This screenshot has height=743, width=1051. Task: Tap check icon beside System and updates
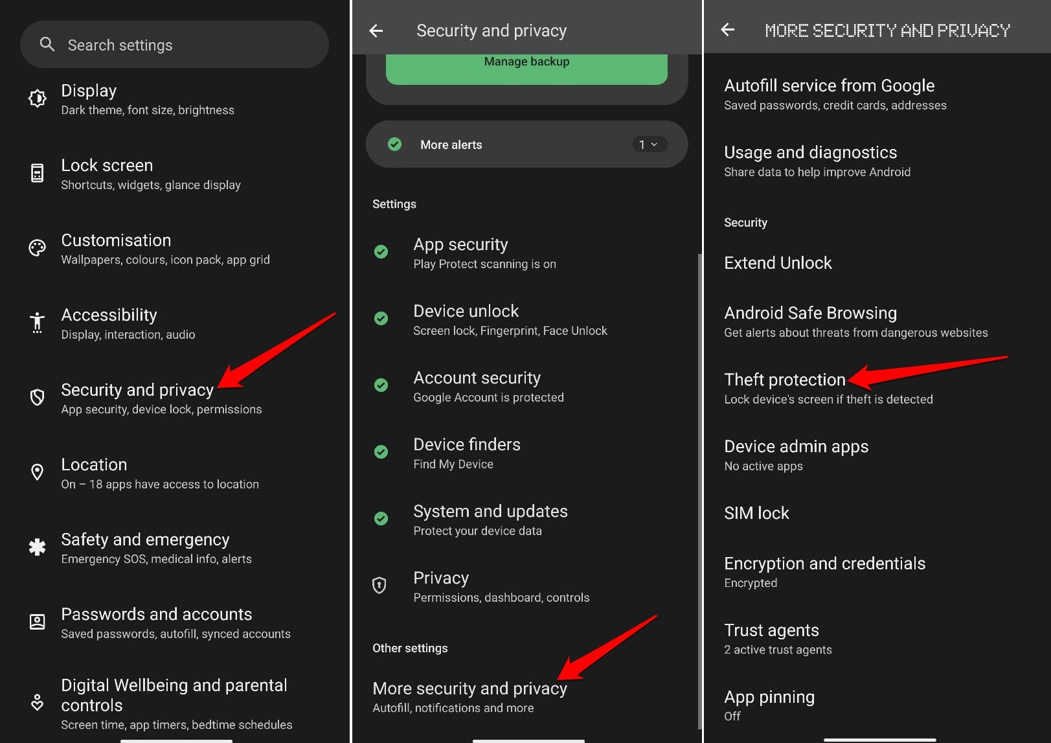pos(381,519)
